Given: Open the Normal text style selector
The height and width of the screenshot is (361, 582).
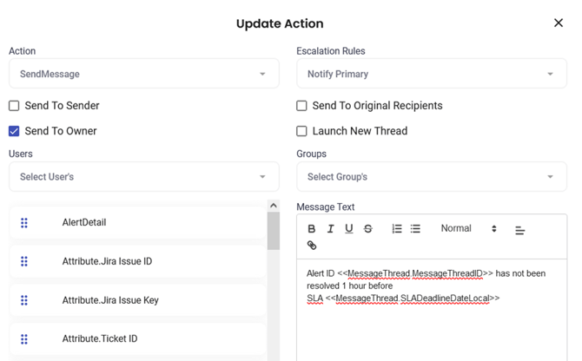Looking at the screenshot, I should (x=468, y=229).
